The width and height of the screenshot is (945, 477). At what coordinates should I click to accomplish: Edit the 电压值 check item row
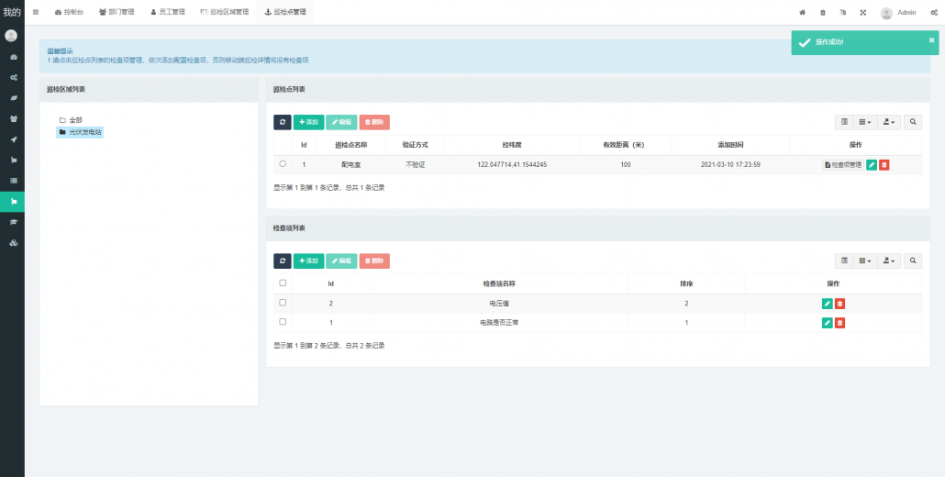coord(827,304)
